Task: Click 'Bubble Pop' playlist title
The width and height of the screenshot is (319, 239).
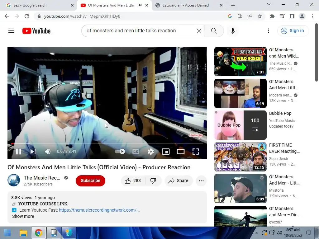Action: point(280,113)
